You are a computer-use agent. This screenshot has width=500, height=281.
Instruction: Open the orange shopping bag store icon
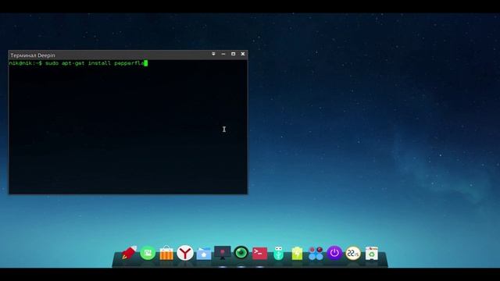[166, 253]
